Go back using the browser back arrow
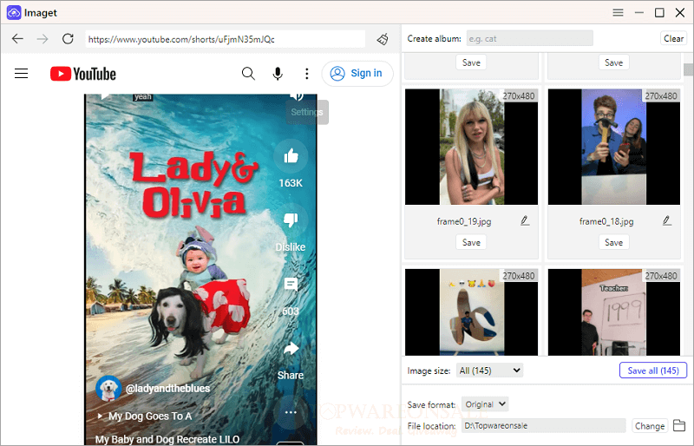This screenshot has width=694, height=446. pyautogui.click(x=17, y=39)
